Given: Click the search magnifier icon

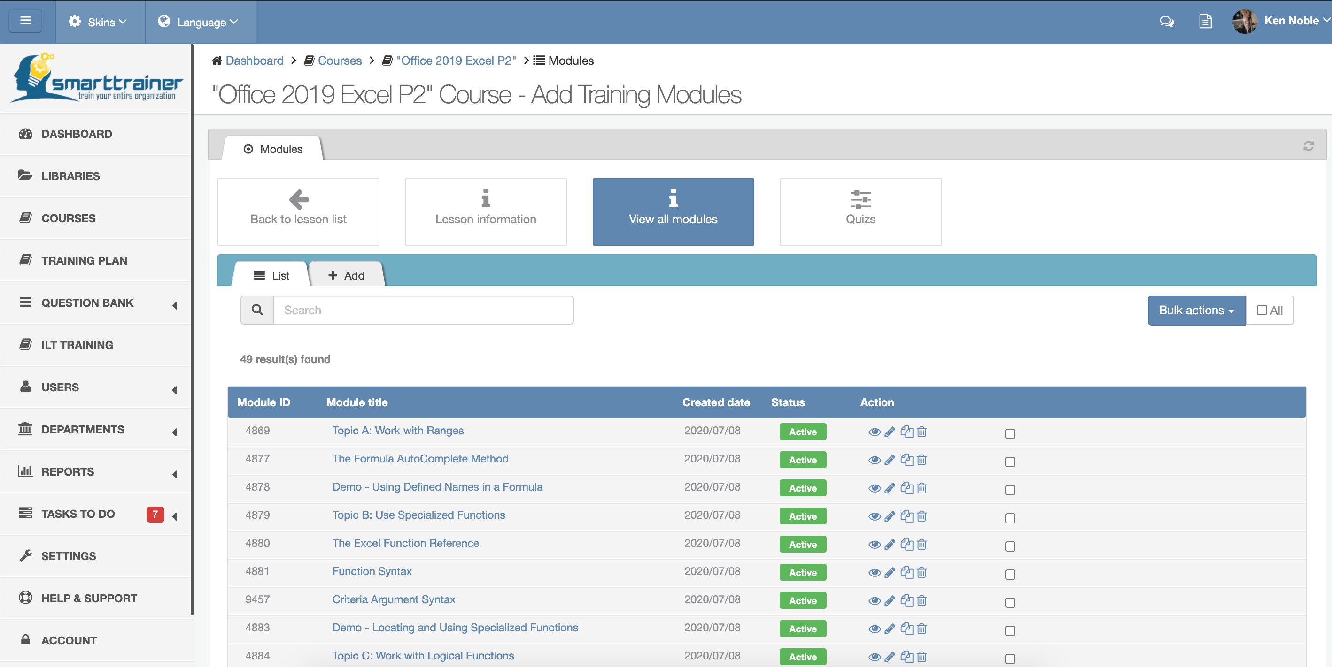Looking at the screenshot, I should 257,310.
